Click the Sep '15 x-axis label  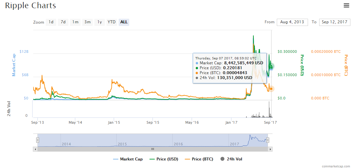point(153,122)
